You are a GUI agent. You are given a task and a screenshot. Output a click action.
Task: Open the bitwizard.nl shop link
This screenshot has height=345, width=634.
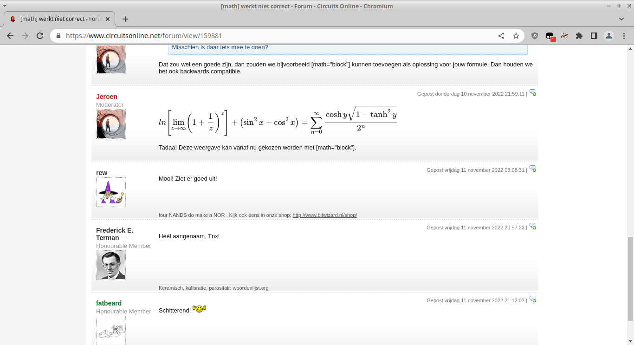click(x=324, y=215)
